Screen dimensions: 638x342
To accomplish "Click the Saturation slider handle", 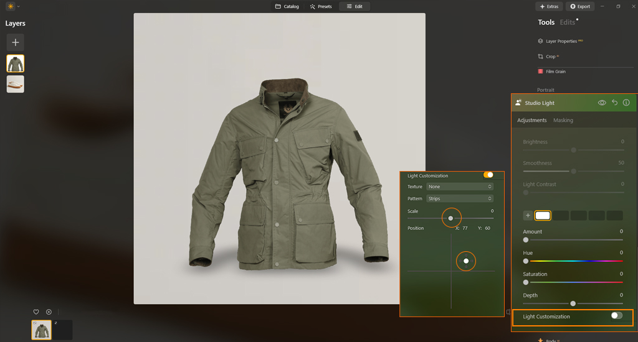I will (x=526, y=282).
